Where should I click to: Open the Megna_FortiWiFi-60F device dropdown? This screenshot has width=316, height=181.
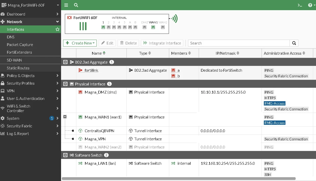point(30,5)
